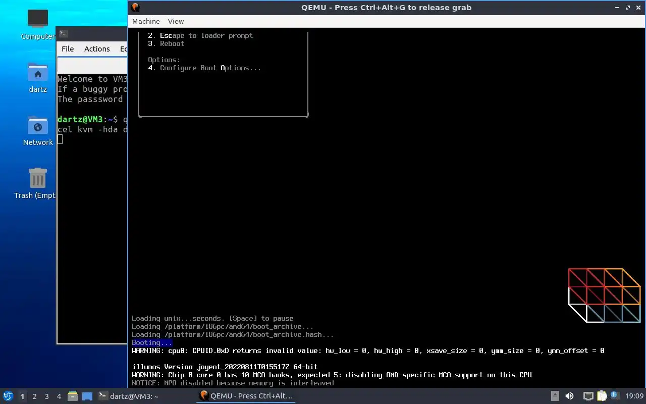Open the Network desktop icon
The height and width of the screenshot is (404, 646).
click(38, 131)
